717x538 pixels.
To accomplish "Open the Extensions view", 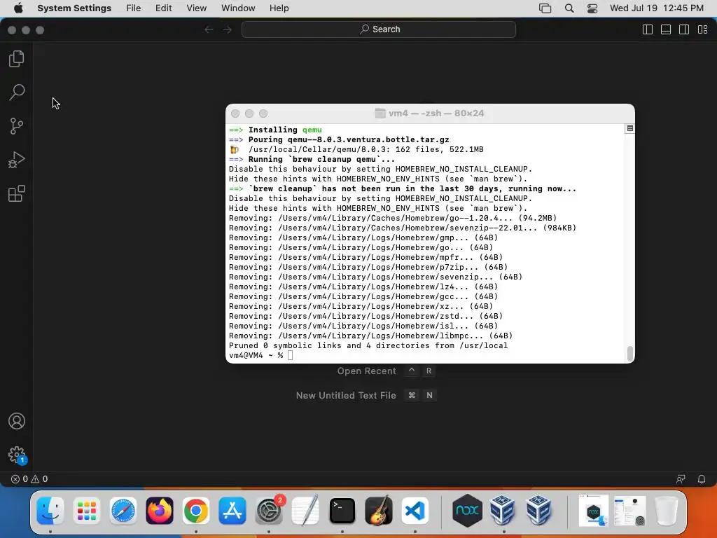I will click(17, 193).
